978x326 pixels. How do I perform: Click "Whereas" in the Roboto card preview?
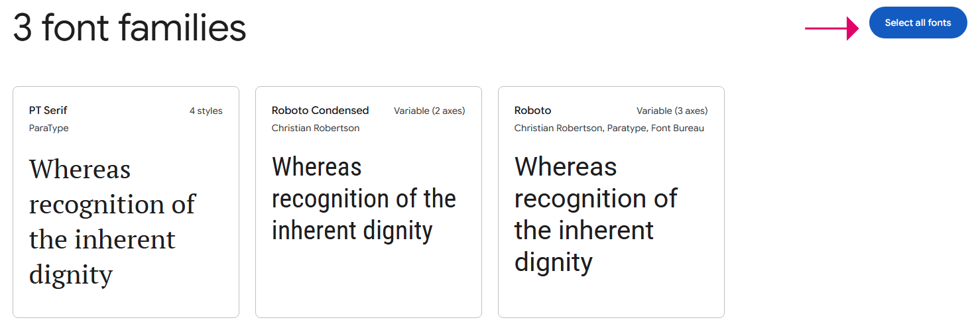pyautogui.click(x=566, y=167)
